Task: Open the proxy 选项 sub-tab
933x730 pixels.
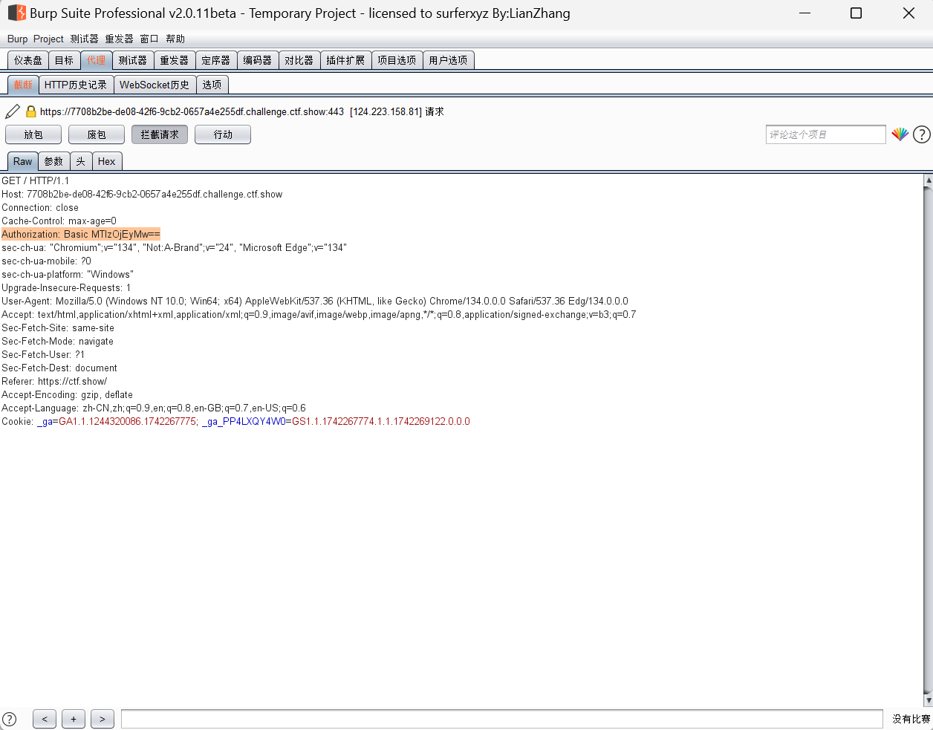Action: (212, 85)
